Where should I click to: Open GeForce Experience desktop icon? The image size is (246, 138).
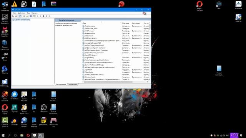(x=5, y=19)
